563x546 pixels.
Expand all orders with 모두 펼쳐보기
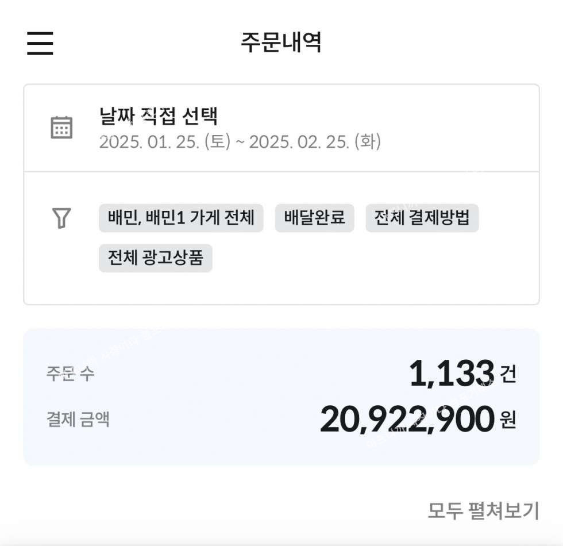[x=483, y=510]
